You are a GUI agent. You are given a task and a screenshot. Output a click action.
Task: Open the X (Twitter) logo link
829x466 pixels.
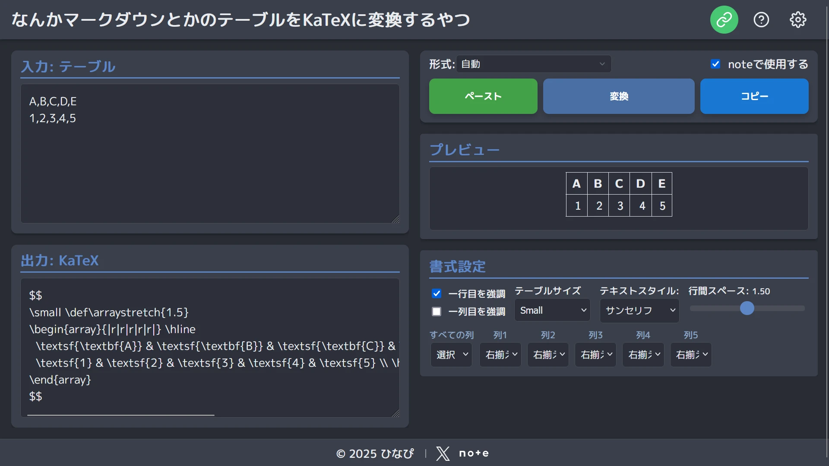(x=443, y=453)
